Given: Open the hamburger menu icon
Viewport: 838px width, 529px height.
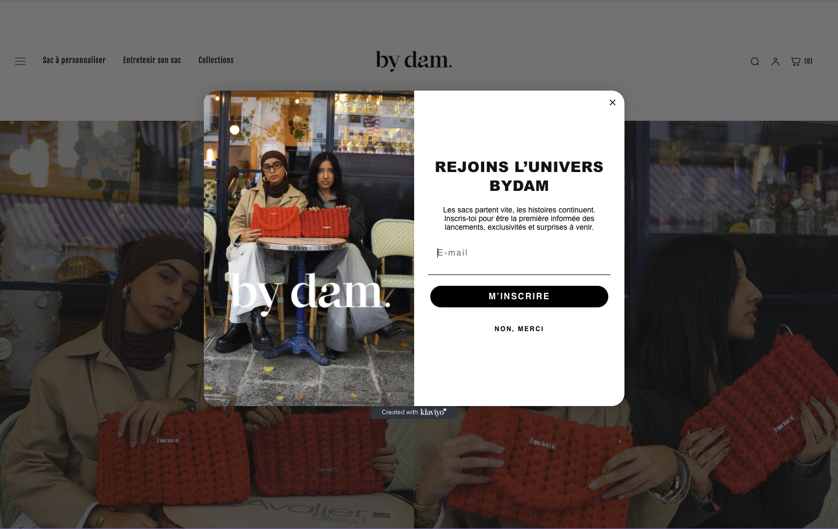Looking at the screenshot, I should pyautogui.click(x=20, y=61).
